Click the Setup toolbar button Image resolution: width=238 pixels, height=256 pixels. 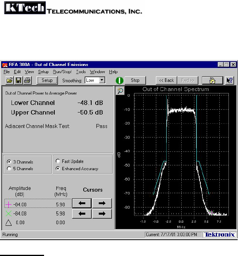coord(47,80)
